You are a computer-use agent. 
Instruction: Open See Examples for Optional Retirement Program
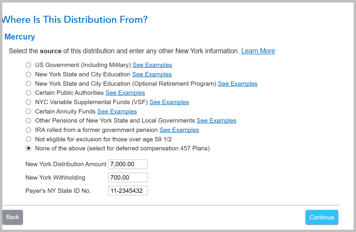[x=238, y=84]
